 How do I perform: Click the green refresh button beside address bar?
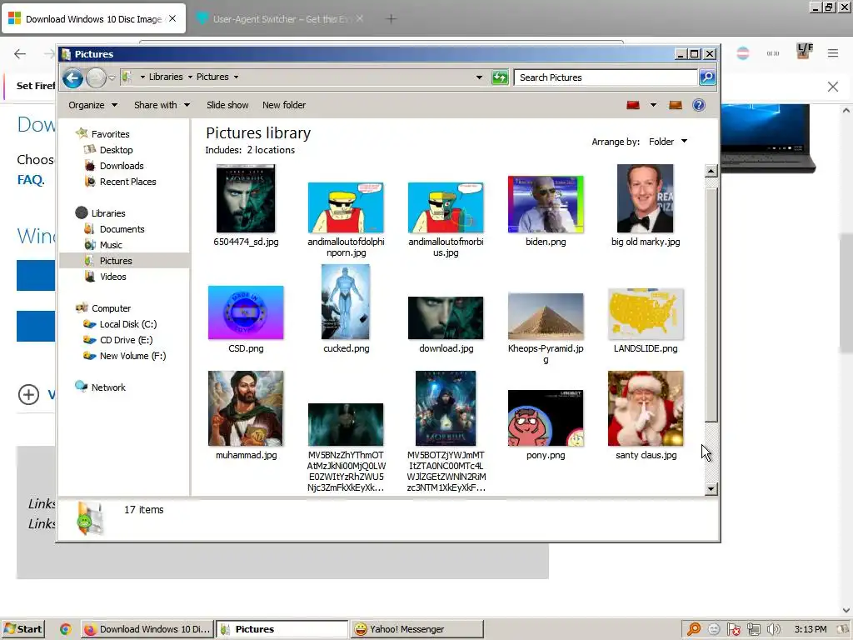click(500, 77)
